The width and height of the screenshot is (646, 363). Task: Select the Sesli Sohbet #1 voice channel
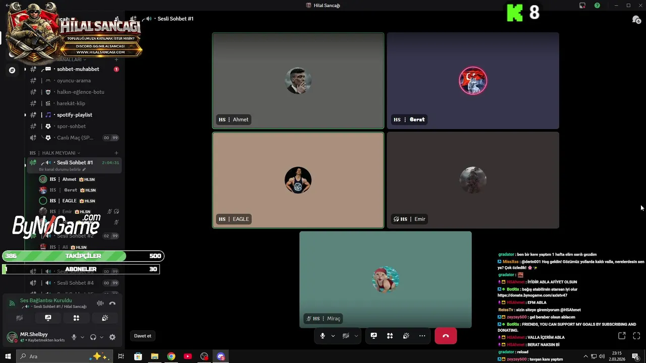pyautogui.click(x=73, y=162)
